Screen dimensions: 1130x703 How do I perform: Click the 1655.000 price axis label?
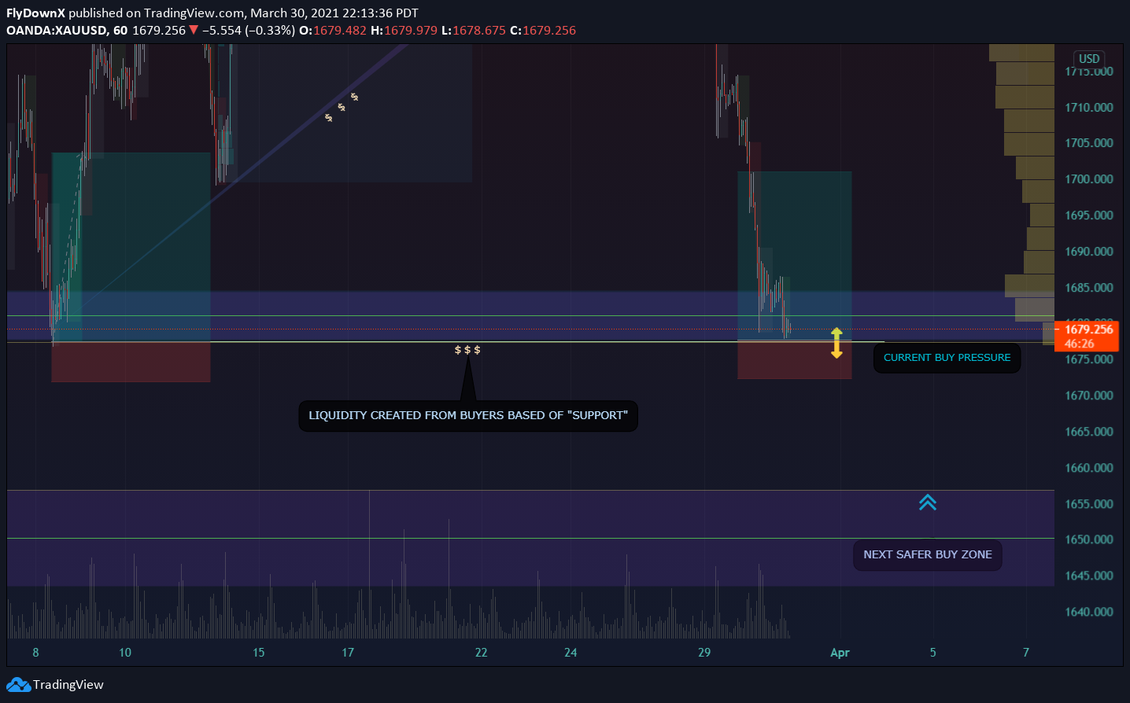[1089, 504]
